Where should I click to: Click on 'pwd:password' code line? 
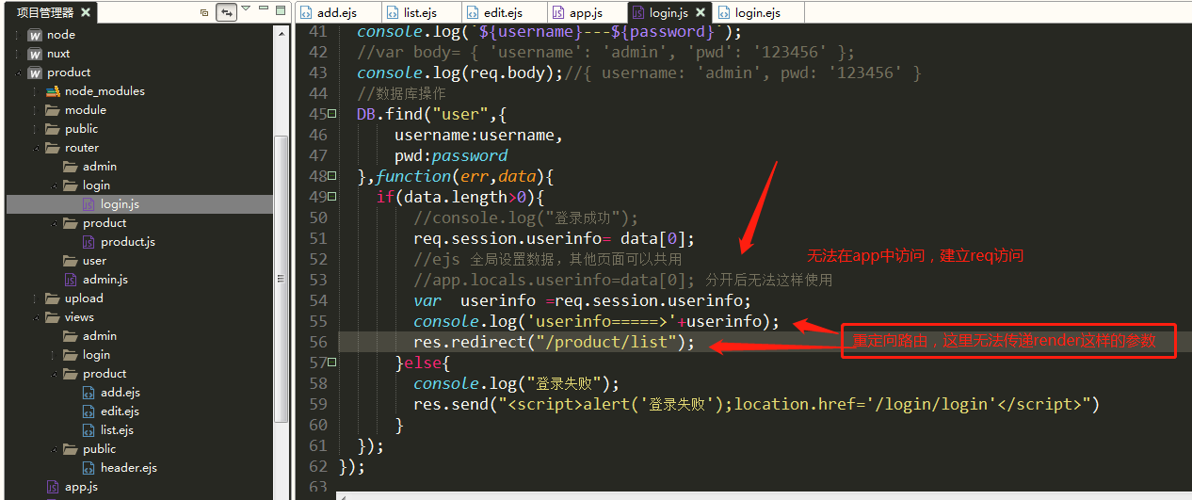[x=451, y=155]
